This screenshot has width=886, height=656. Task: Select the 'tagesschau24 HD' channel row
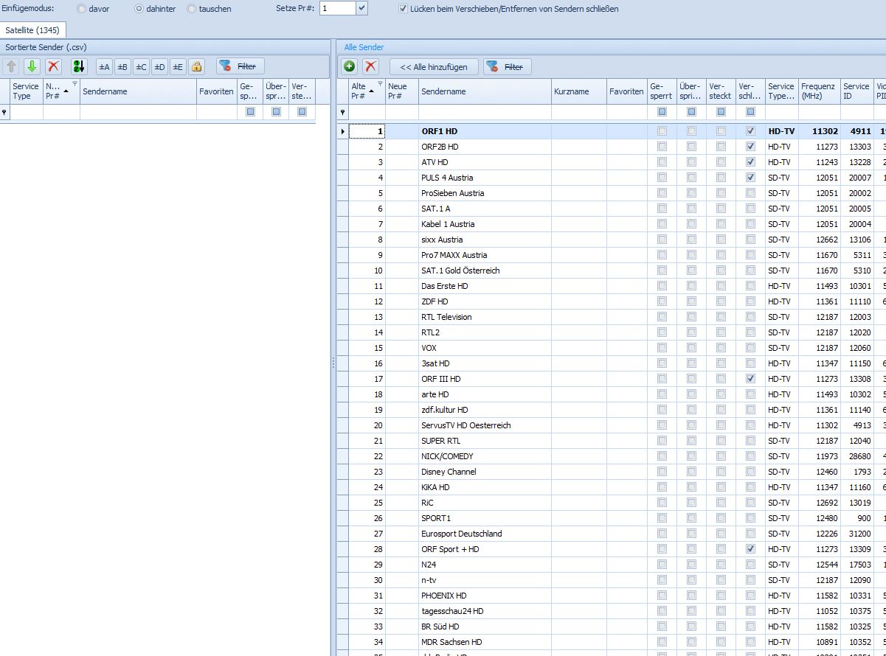611,611
